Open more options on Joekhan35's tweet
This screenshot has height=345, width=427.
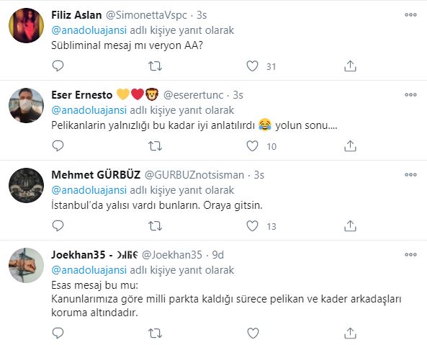tap(410, 254)
